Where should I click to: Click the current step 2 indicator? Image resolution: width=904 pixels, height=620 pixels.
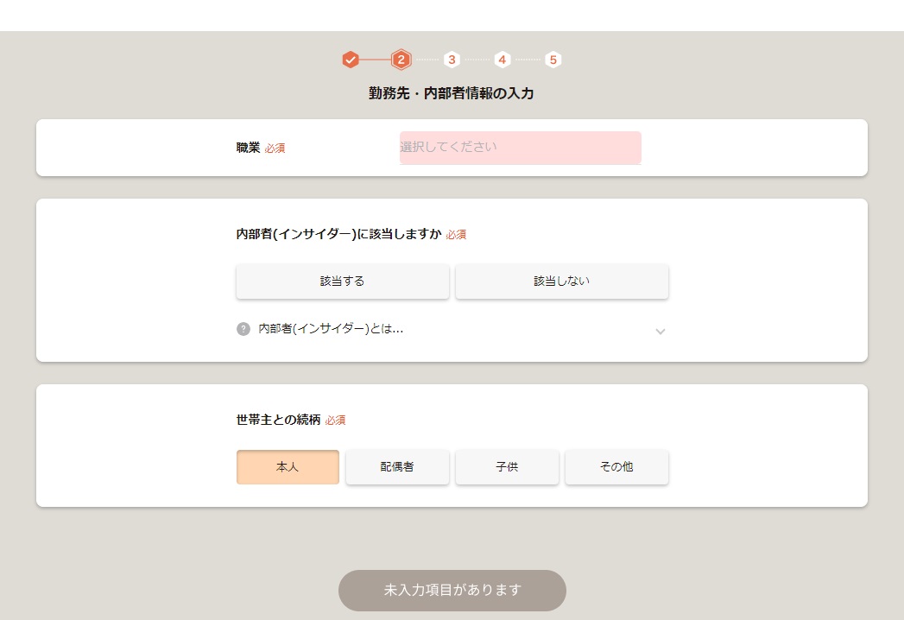click(401, 60)
